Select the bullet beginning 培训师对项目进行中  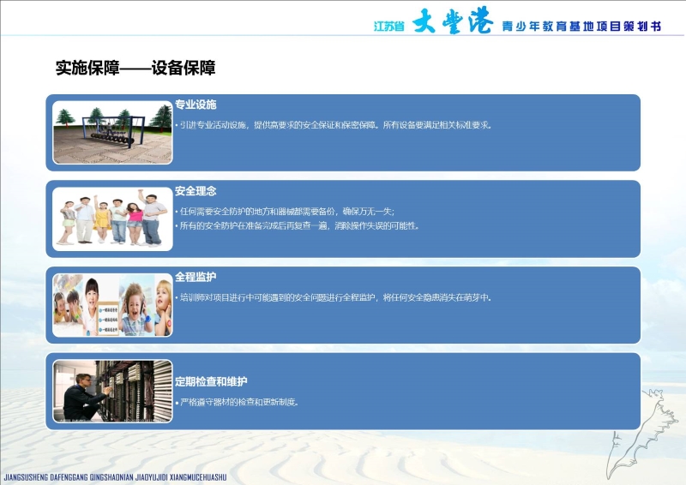point(334,298)
